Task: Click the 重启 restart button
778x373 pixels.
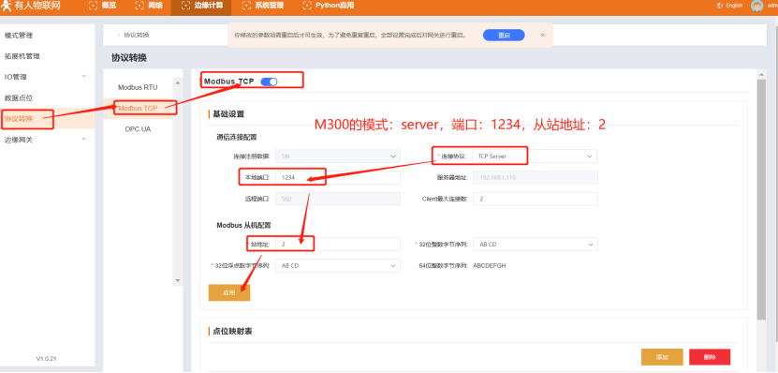Action: point(504,36)
